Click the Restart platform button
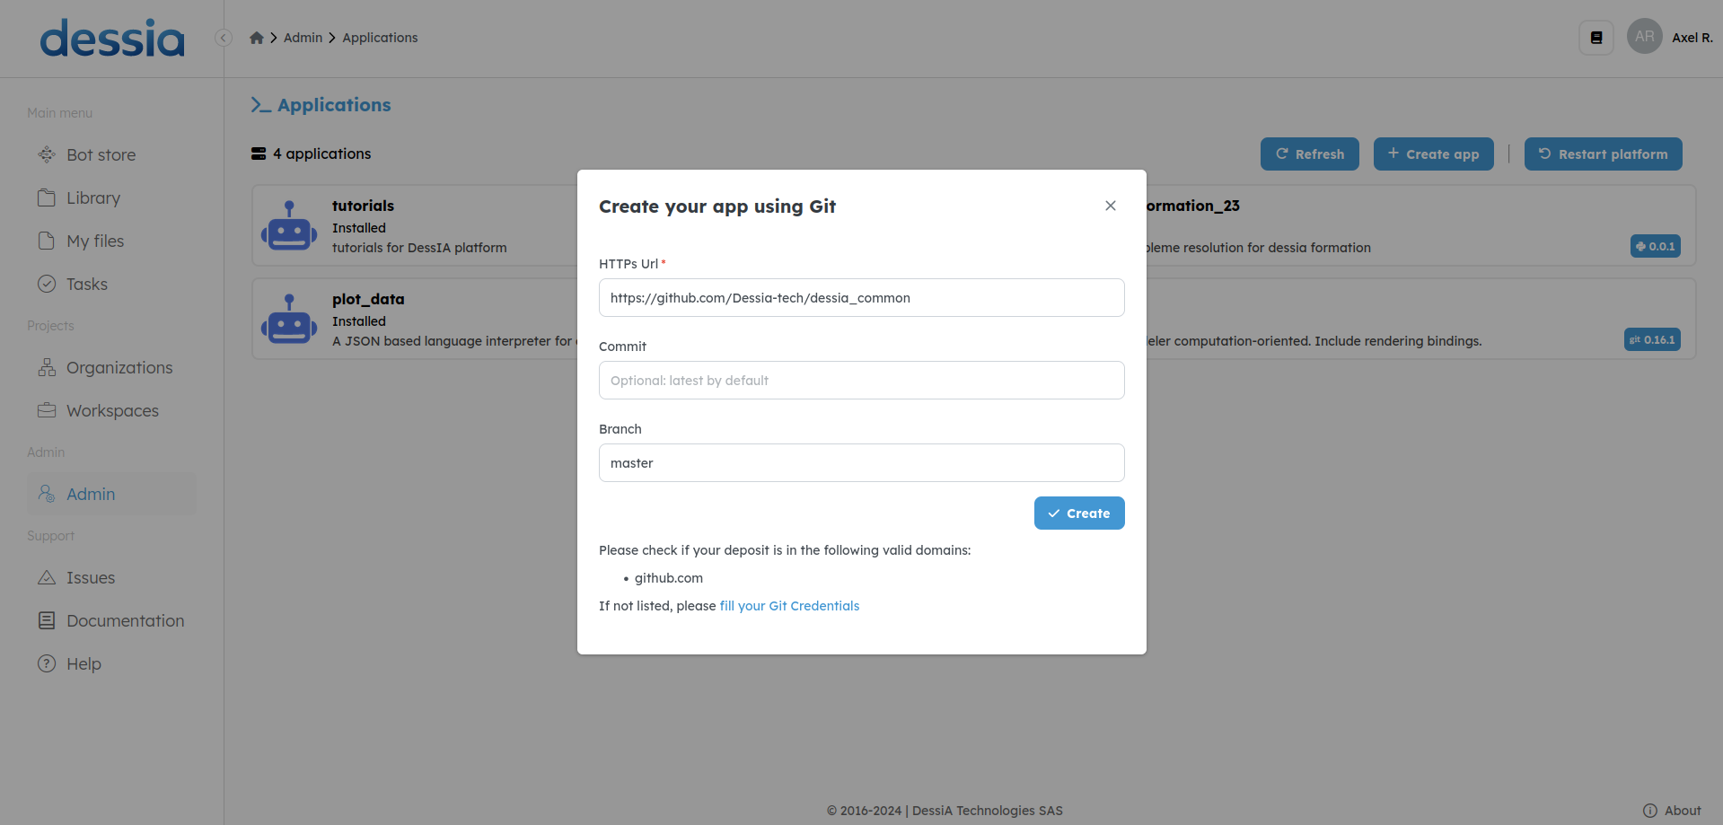1723x825 pixels. coord(1604,154)
